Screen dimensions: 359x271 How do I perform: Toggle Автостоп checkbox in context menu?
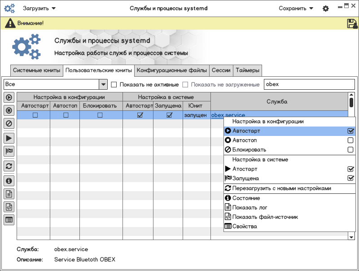click(350, 140)
